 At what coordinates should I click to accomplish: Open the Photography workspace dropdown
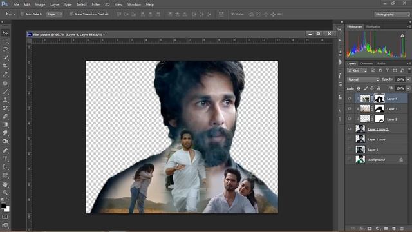point(392,14)
